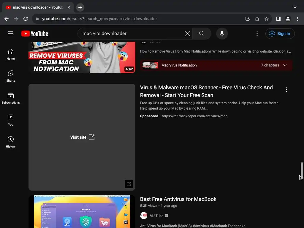The height and width of the screenshot is (228, 304).
Task: Reload the YouTube page
Action: (26, 19)
